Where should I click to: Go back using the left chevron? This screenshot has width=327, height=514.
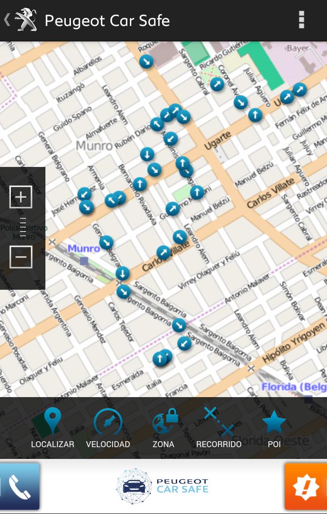pyautogui.click(x=6, y=20)
